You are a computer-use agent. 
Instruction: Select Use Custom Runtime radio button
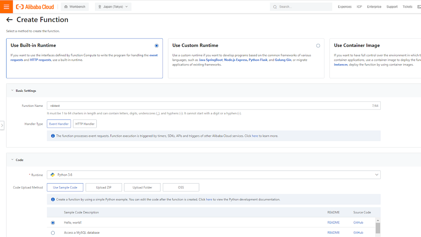click(318, 45)
